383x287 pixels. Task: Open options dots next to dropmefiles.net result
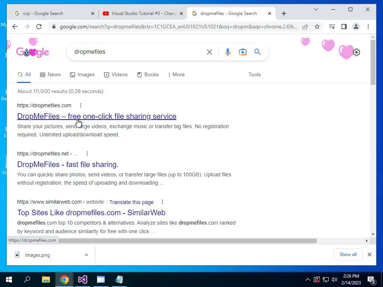tap(87, 154)
